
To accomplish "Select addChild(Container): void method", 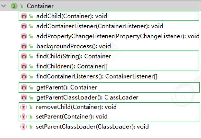I will click(72, 16).
